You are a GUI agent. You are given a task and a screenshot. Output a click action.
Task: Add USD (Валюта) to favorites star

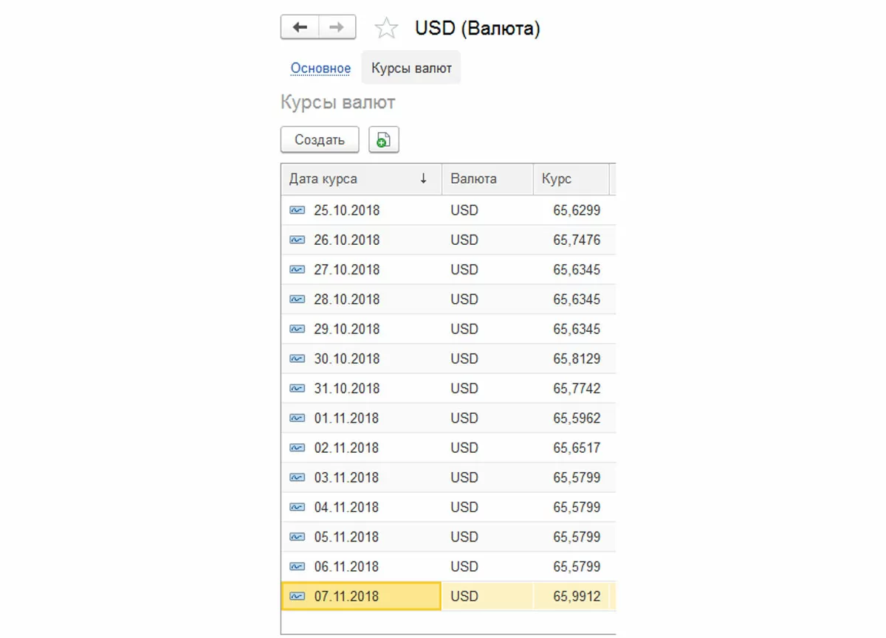click(x=386, y=29)
